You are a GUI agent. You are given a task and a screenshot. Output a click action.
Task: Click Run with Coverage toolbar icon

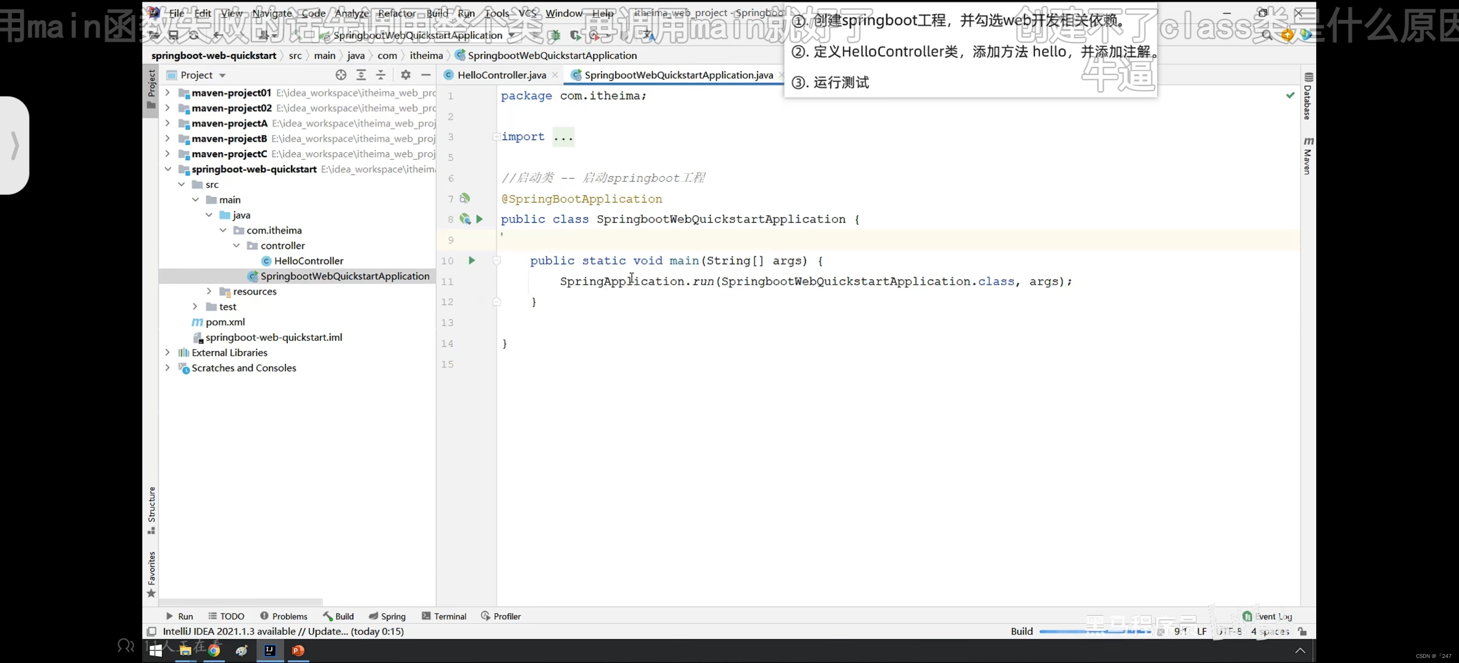click(x=575, y=35)
